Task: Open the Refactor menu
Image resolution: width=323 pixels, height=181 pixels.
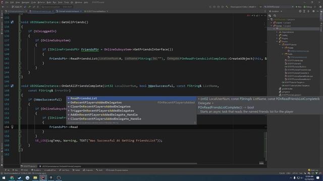Action: pos(41,3)
